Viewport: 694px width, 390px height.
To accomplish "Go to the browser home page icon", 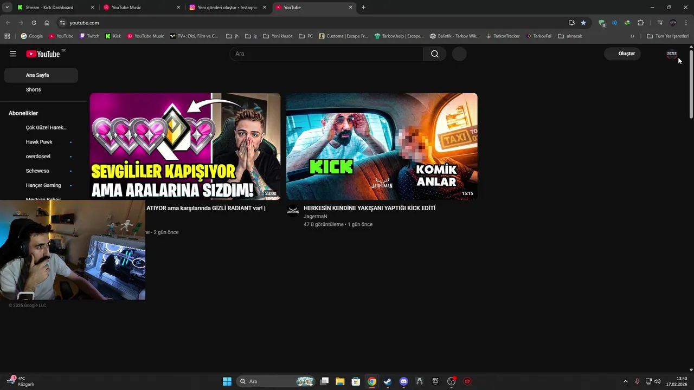I will tap(47, 23).
